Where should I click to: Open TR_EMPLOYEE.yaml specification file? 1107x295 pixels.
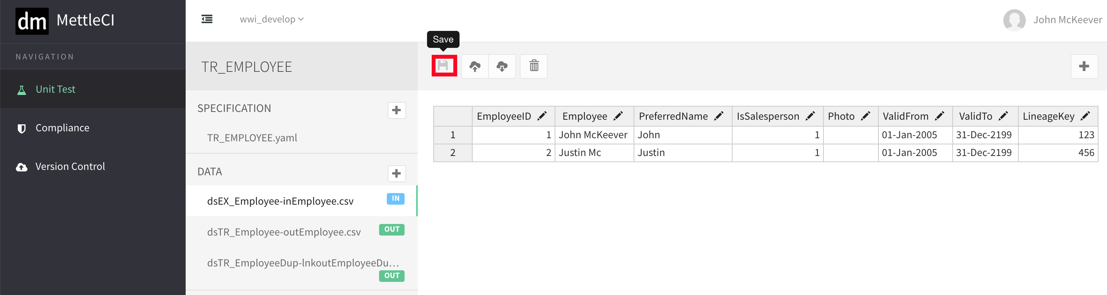coord(252,137)
